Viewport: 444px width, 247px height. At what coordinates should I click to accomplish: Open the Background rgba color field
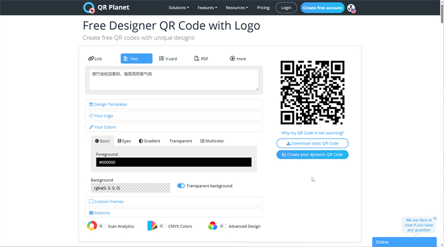[130, 188]
